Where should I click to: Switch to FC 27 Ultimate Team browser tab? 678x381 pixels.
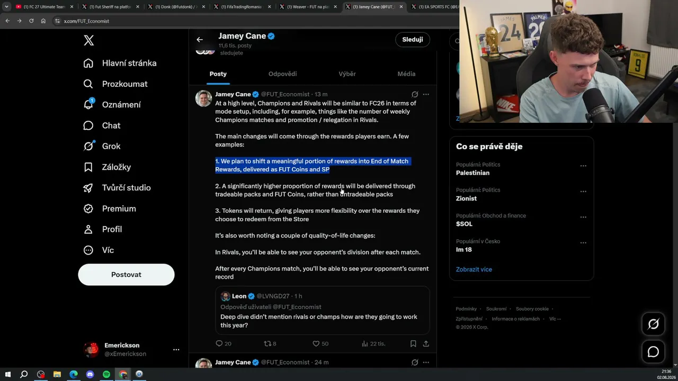[44, 7]
